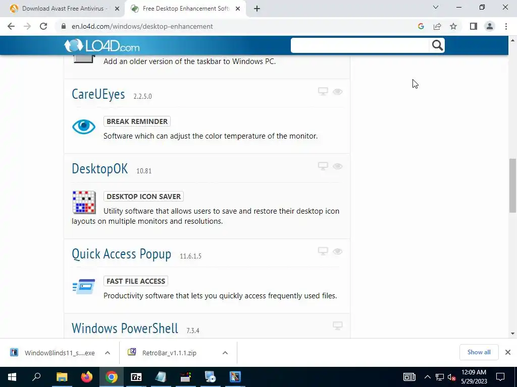Open File Explorer from the taskbar
Image resolution: width=517 pixels, height=387 pixels.
tap(62, 377)
